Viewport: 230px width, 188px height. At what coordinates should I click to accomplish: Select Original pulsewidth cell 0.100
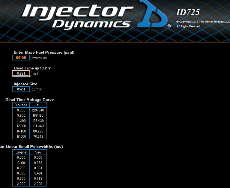coord(21,163)
